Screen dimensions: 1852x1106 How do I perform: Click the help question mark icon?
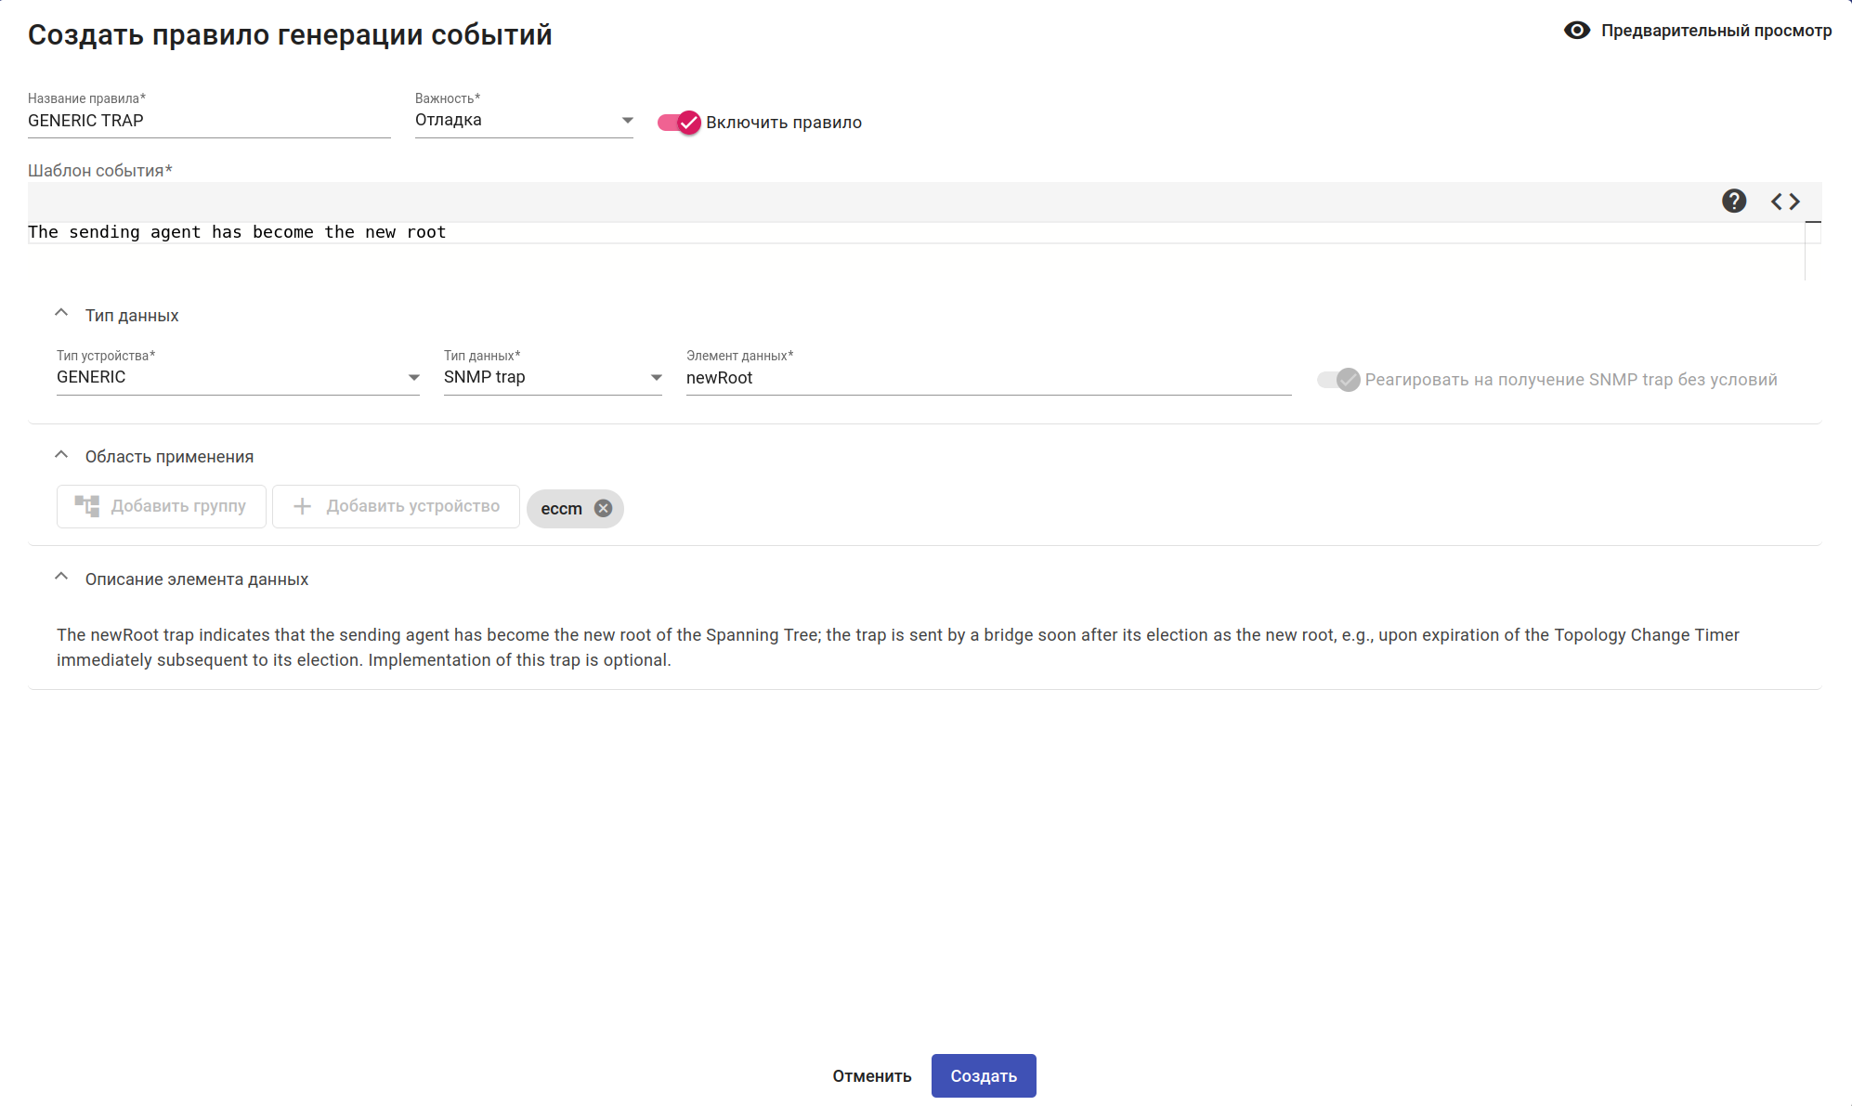pyautogui.click(x=1733, y=201)
